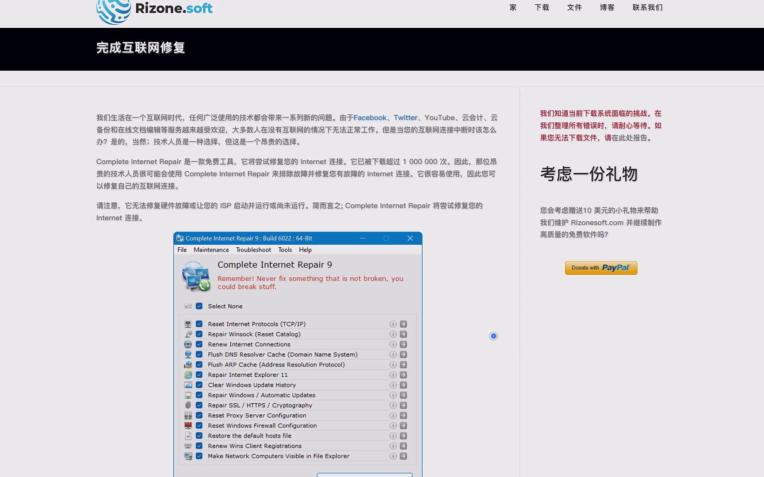Viewport: 764px width, 477px height.
Task: Click the 完成互联网修复 page title
Action: tap(141, 48)
